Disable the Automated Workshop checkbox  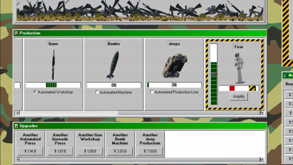[35, 92]
